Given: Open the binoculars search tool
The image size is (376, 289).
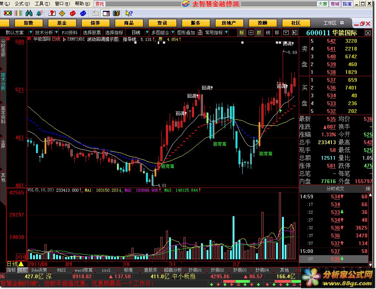Looking at the screenshot, I should 29,13.
